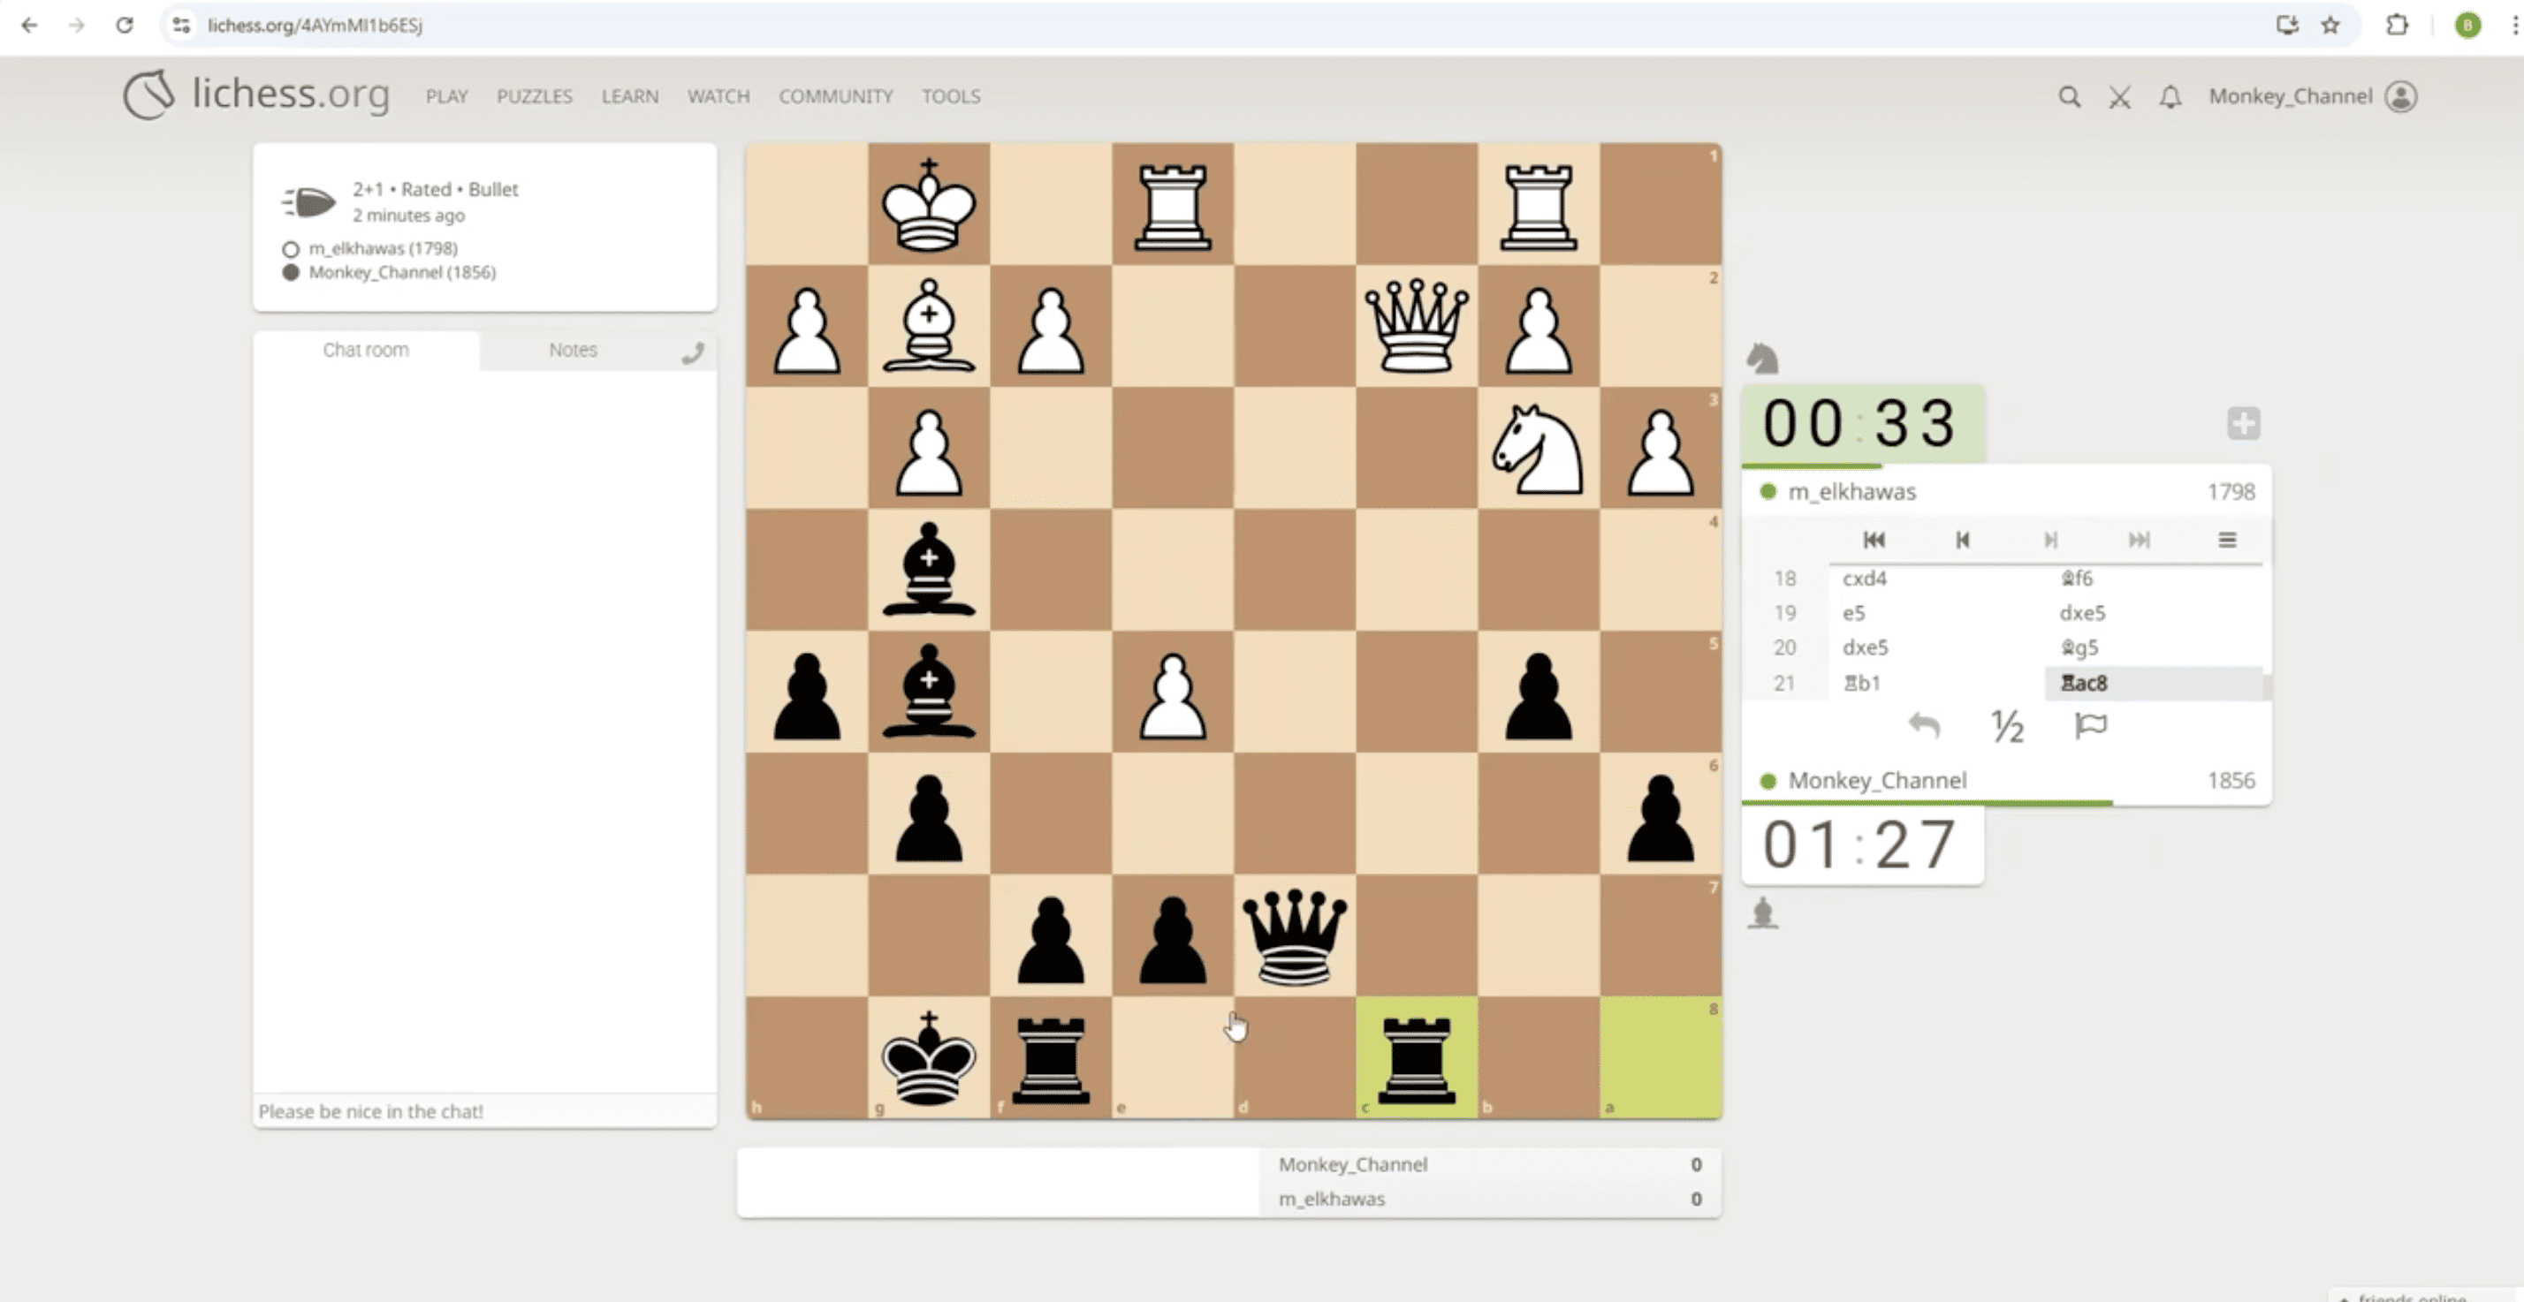Open m_elkhawas (1798) profile link
2524x1302 pixels.
382,248
